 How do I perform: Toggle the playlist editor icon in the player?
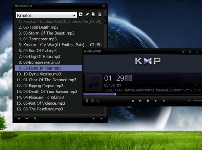click(x=98, y=101)
